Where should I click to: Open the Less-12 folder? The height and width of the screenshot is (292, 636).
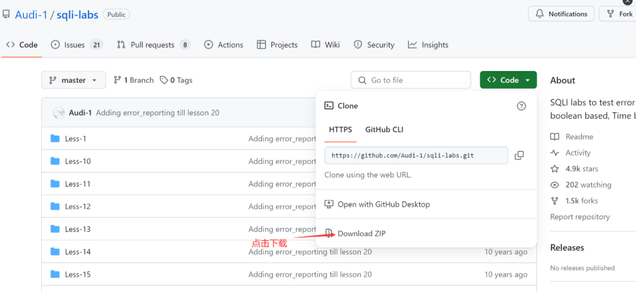[78, 207]
